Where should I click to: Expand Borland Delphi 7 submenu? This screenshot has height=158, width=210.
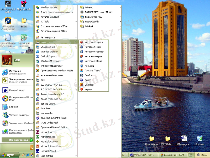pyautogui.click(x=48, y=104)
